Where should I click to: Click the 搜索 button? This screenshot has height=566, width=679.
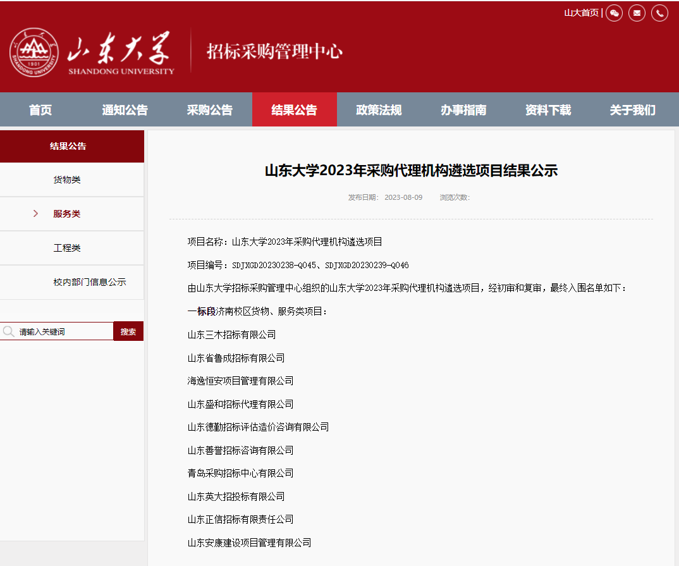click(128, 331)
